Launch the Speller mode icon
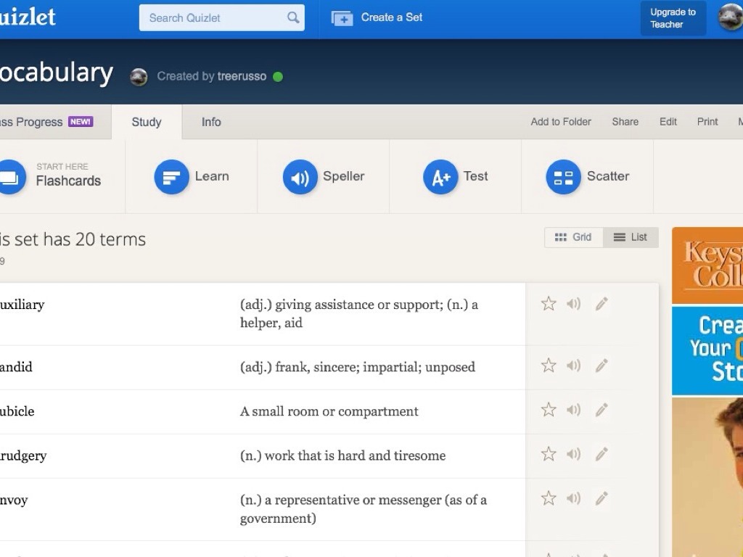 click(300, 177)
